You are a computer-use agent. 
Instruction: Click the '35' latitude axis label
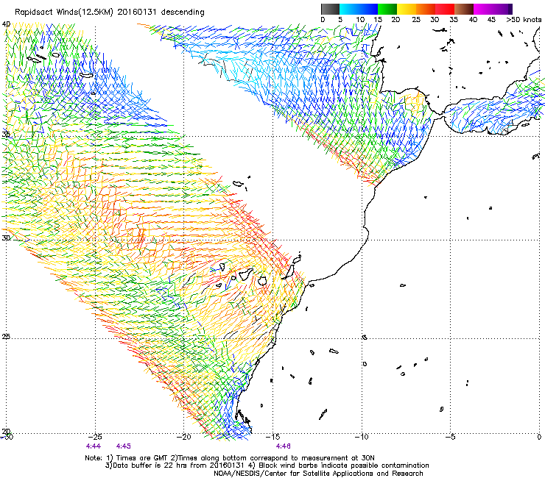coord(6,135)
